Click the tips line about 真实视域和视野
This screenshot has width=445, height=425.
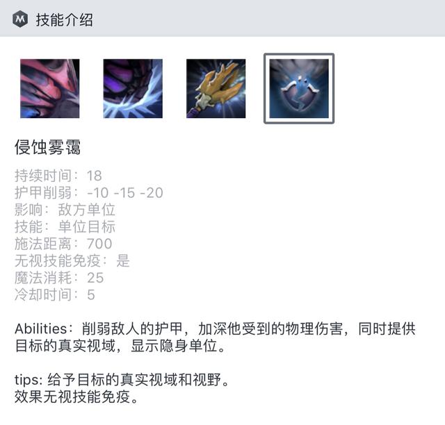click(x=122, y=380)
